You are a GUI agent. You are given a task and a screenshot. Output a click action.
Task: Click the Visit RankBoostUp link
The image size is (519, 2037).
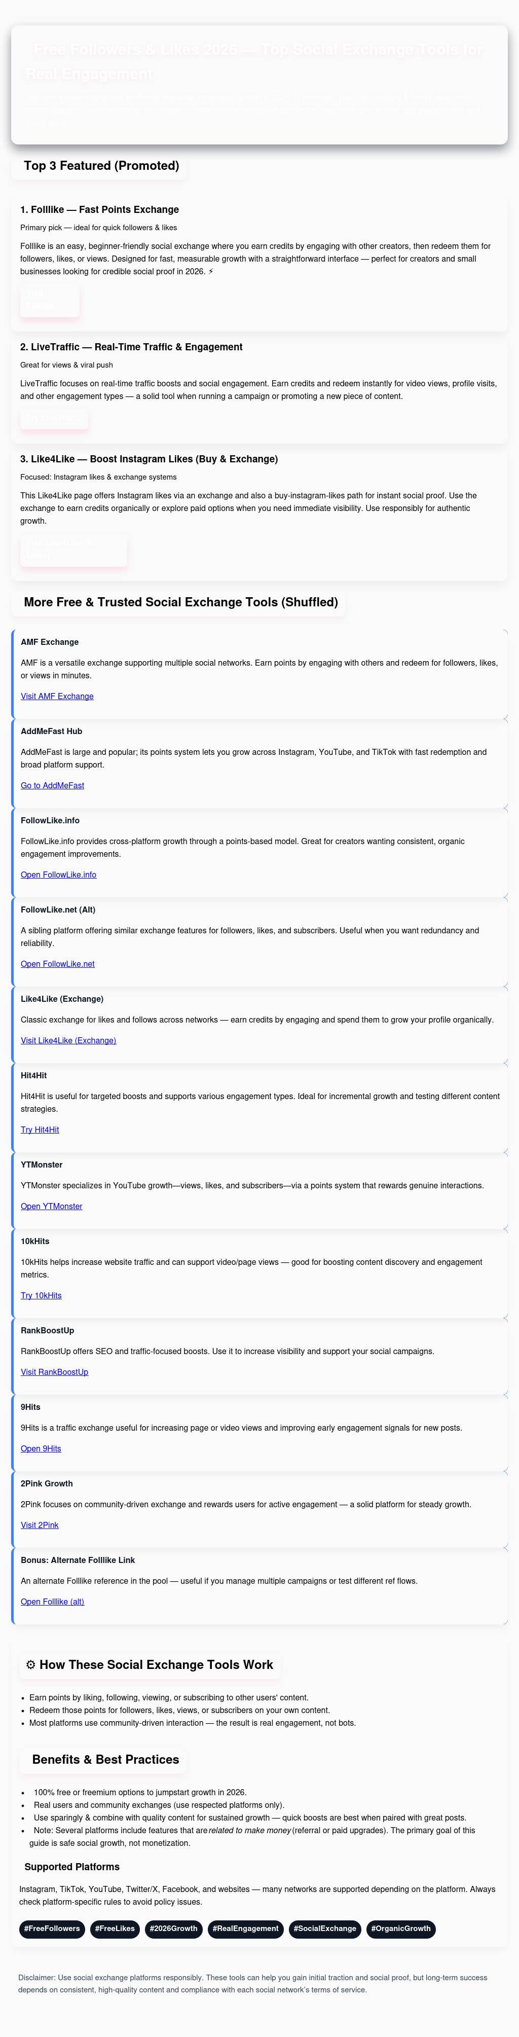pos(55,1372)
